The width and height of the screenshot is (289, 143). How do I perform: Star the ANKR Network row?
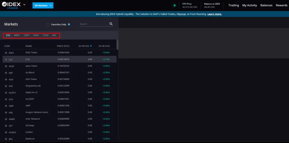click(6, 119)
